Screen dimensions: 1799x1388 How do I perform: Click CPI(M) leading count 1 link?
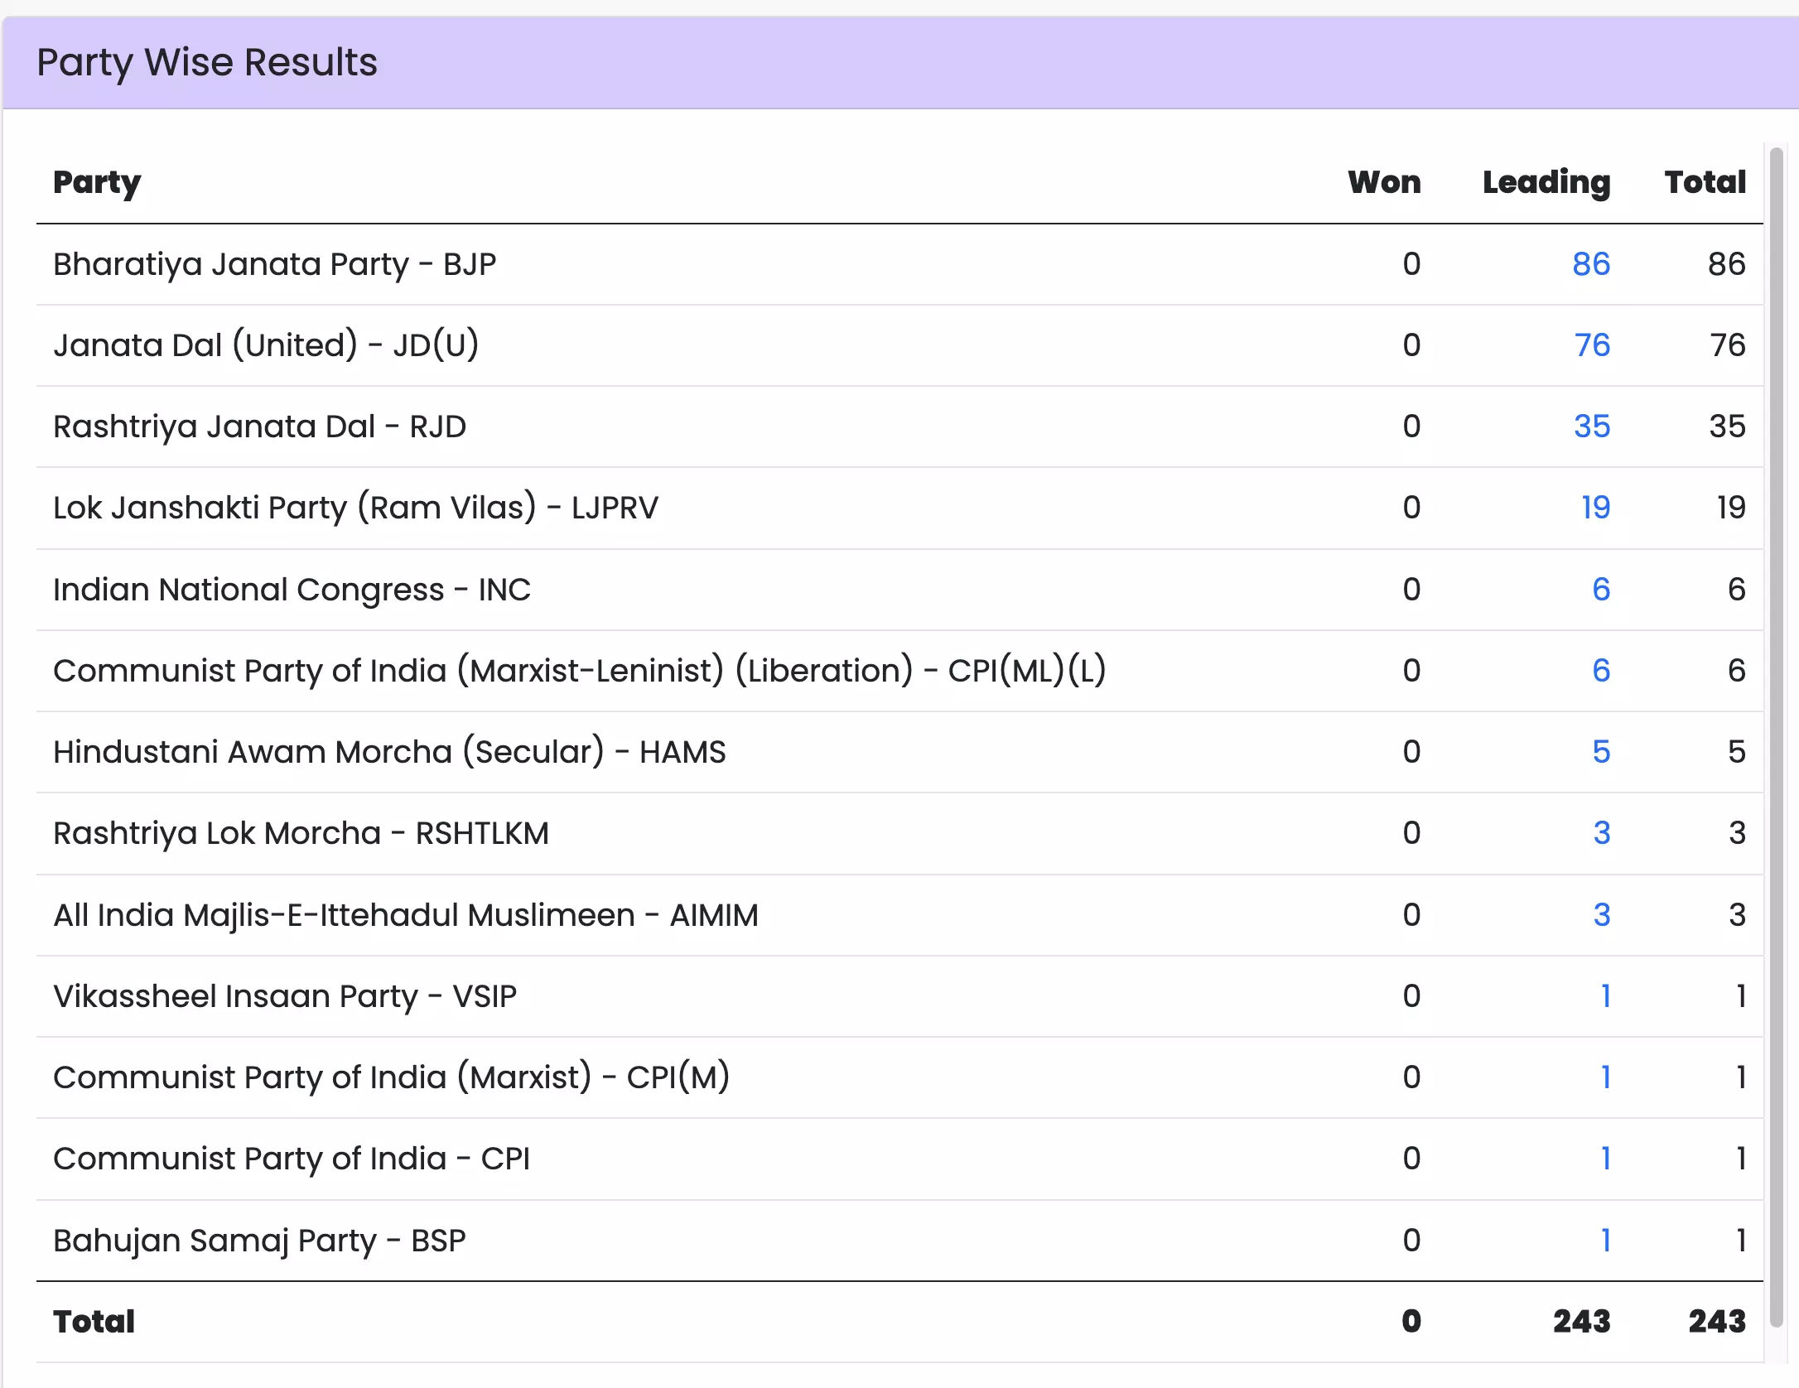(x=1605, y=1077)
